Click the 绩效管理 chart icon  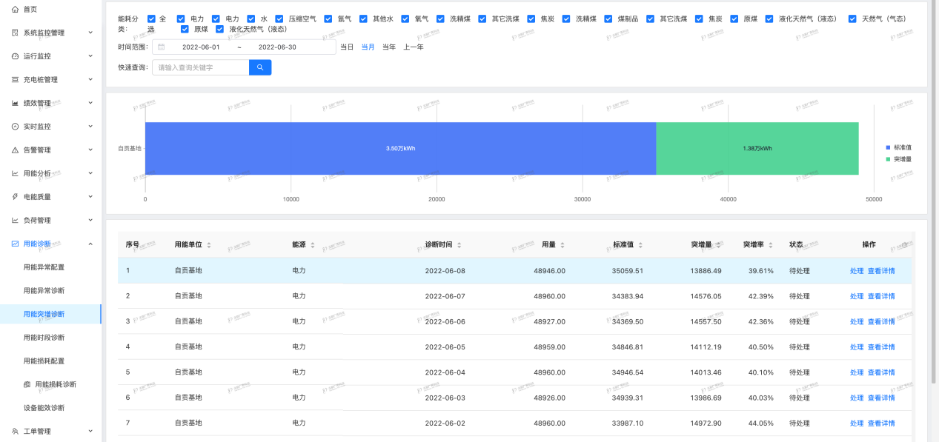pyautogui.click(x=15, y=103)
